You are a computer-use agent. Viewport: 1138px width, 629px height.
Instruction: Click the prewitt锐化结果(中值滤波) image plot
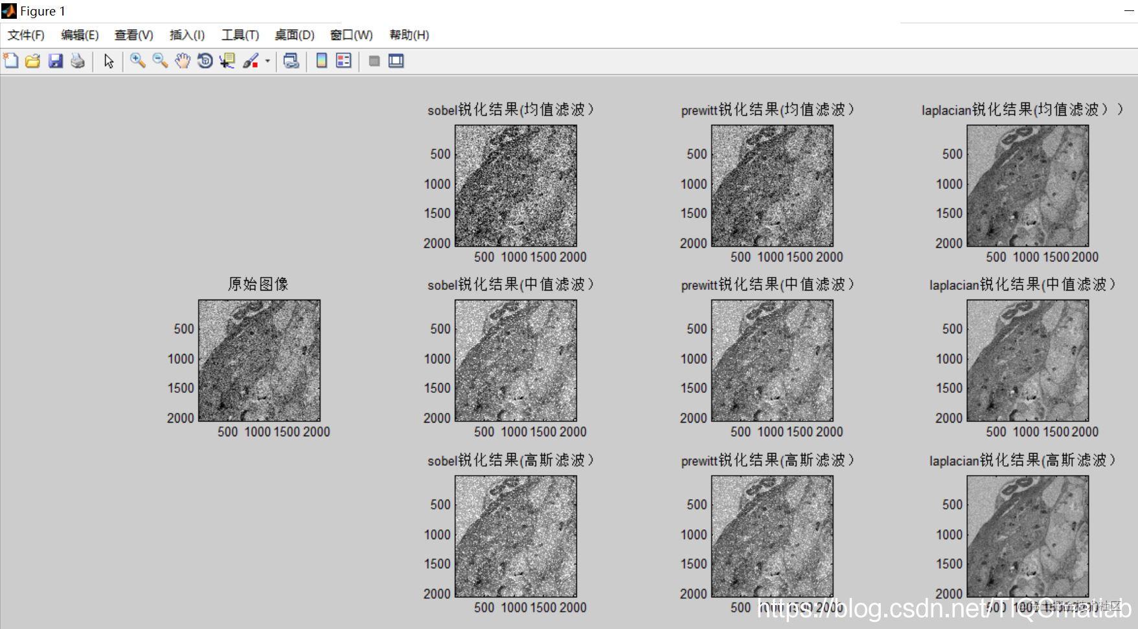(772, 360)
